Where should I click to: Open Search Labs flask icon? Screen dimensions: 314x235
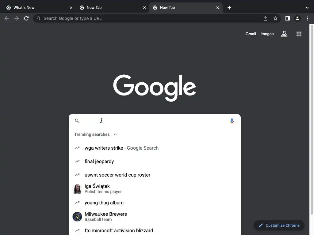[x=284, y=34]
